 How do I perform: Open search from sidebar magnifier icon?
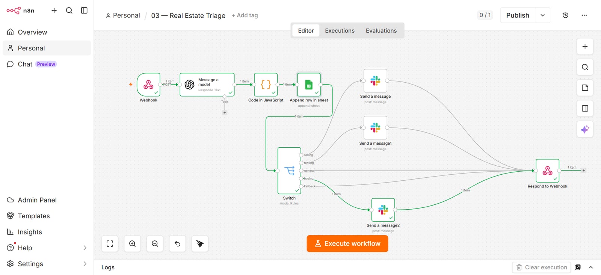click(69, 11)
